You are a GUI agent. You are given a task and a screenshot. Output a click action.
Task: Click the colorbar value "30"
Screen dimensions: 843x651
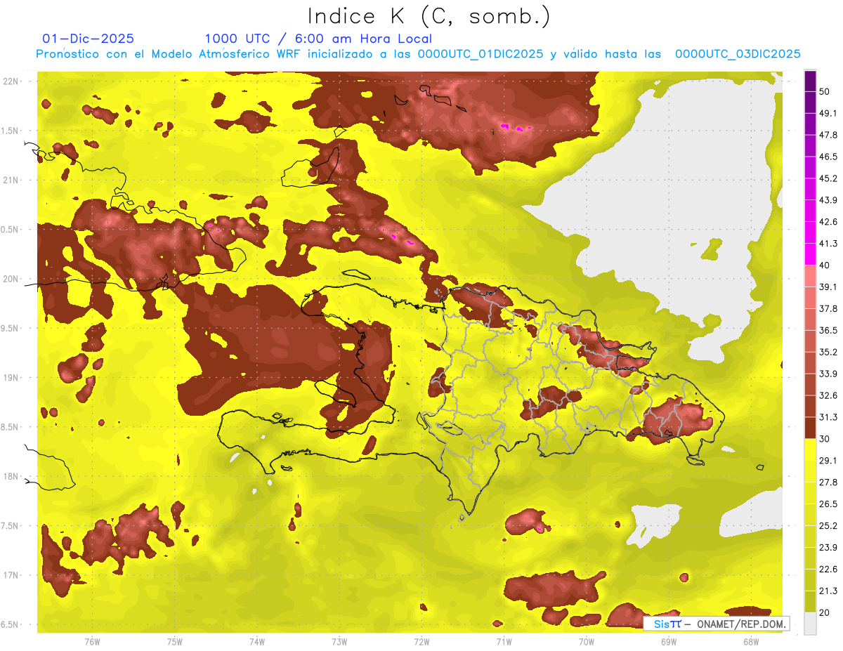click(x=825, y=439)
